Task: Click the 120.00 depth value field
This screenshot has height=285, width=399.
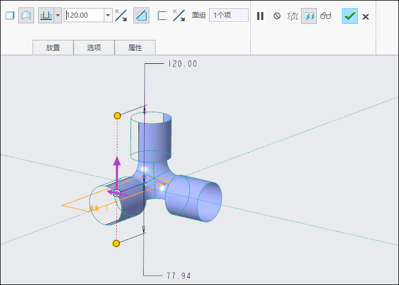Action: tap(84, 15)
